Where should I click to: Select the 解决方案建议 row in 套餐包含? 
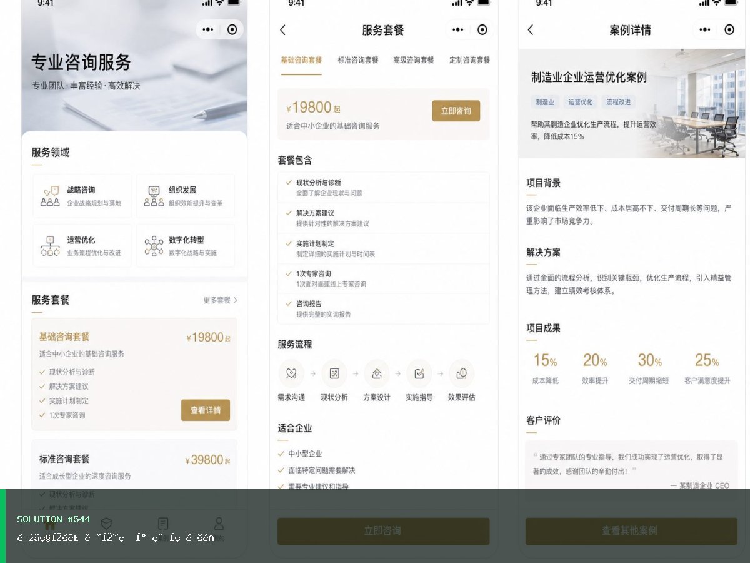[384, 218]
